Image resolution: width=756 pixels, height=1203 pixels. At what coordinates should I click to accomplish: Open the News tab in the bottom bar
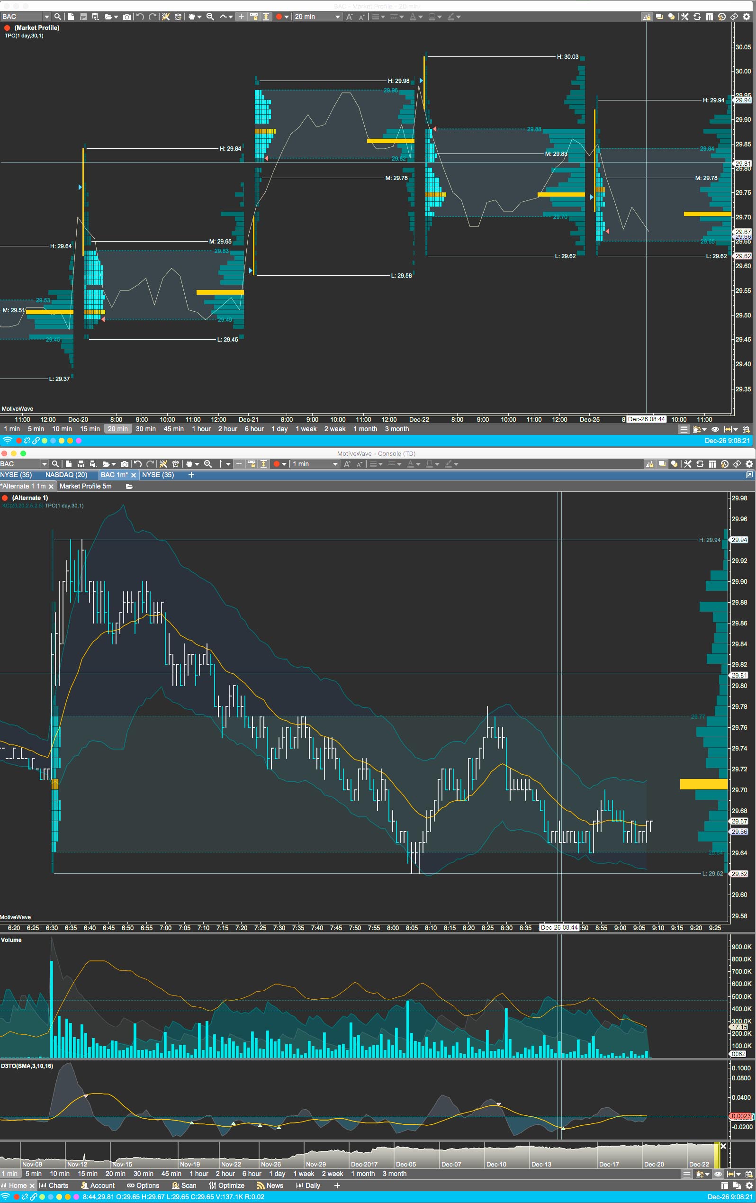[x=270, y=1185]
